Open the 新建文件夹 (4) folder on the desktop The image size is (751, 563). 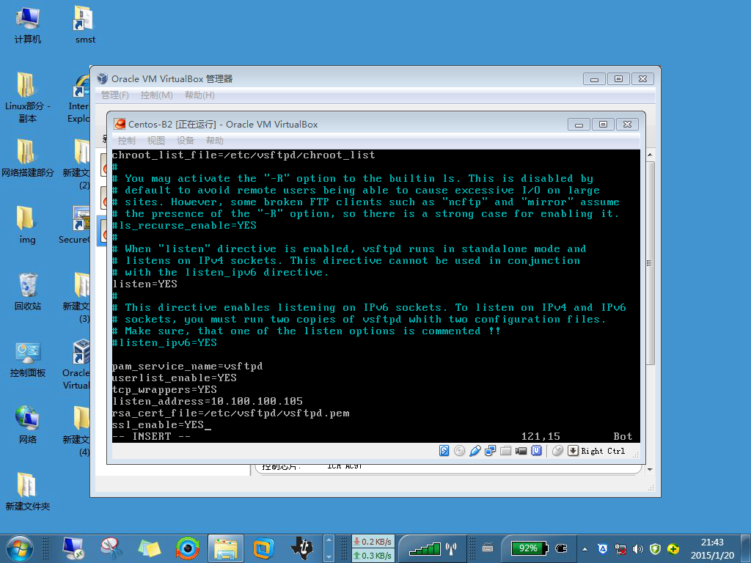click(x=76, y=431)
